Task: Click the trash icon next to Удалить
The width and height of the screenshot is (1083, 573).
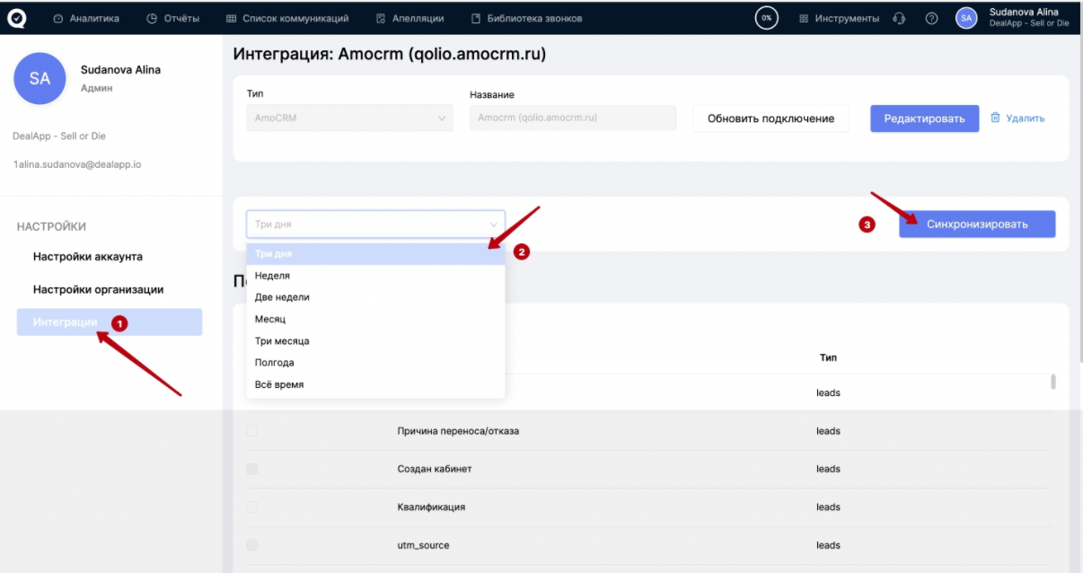Action: 995,118
